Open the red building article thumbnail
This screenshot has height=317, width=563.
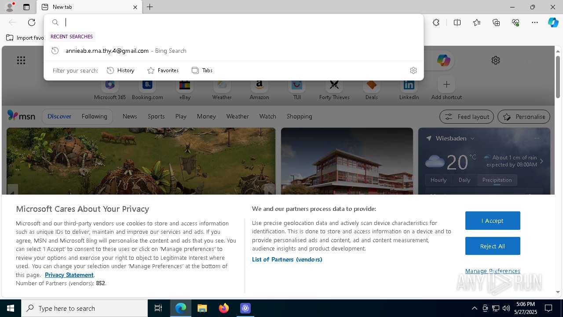click(347, 161)
